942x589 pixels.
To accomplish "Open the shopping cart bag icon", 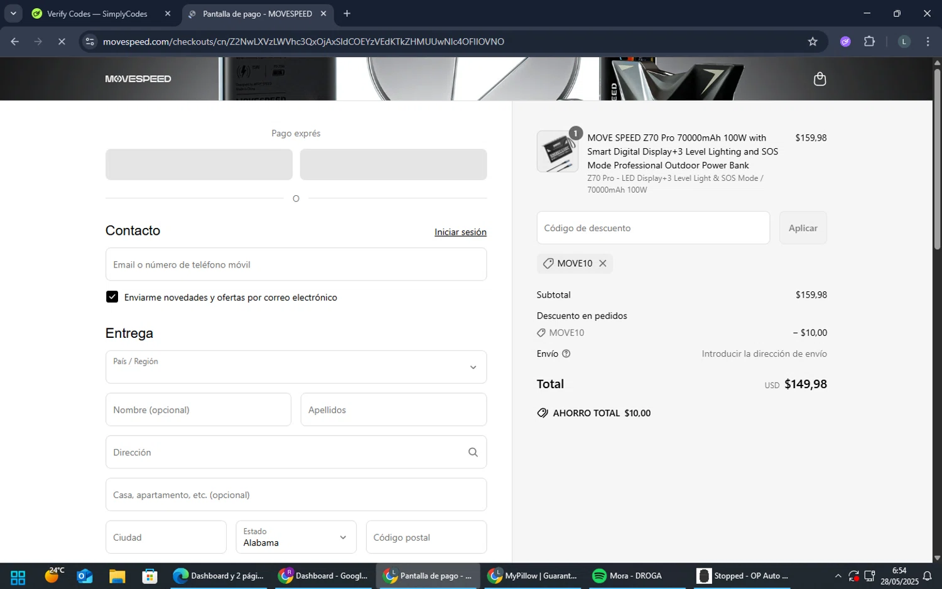I will coord(820,79).
